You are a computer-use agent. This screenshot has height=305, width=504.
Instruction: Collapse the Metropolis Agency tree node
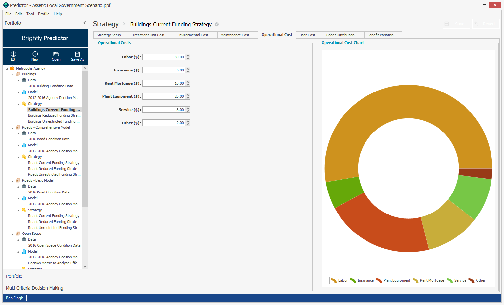(7, 69)
